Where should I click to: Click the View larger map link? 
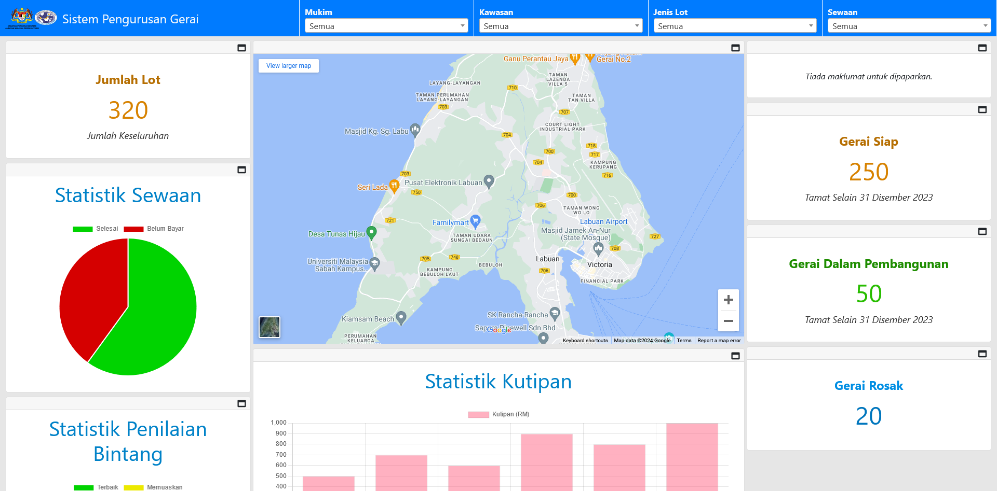pyautogui.click(x=289, y=66)
